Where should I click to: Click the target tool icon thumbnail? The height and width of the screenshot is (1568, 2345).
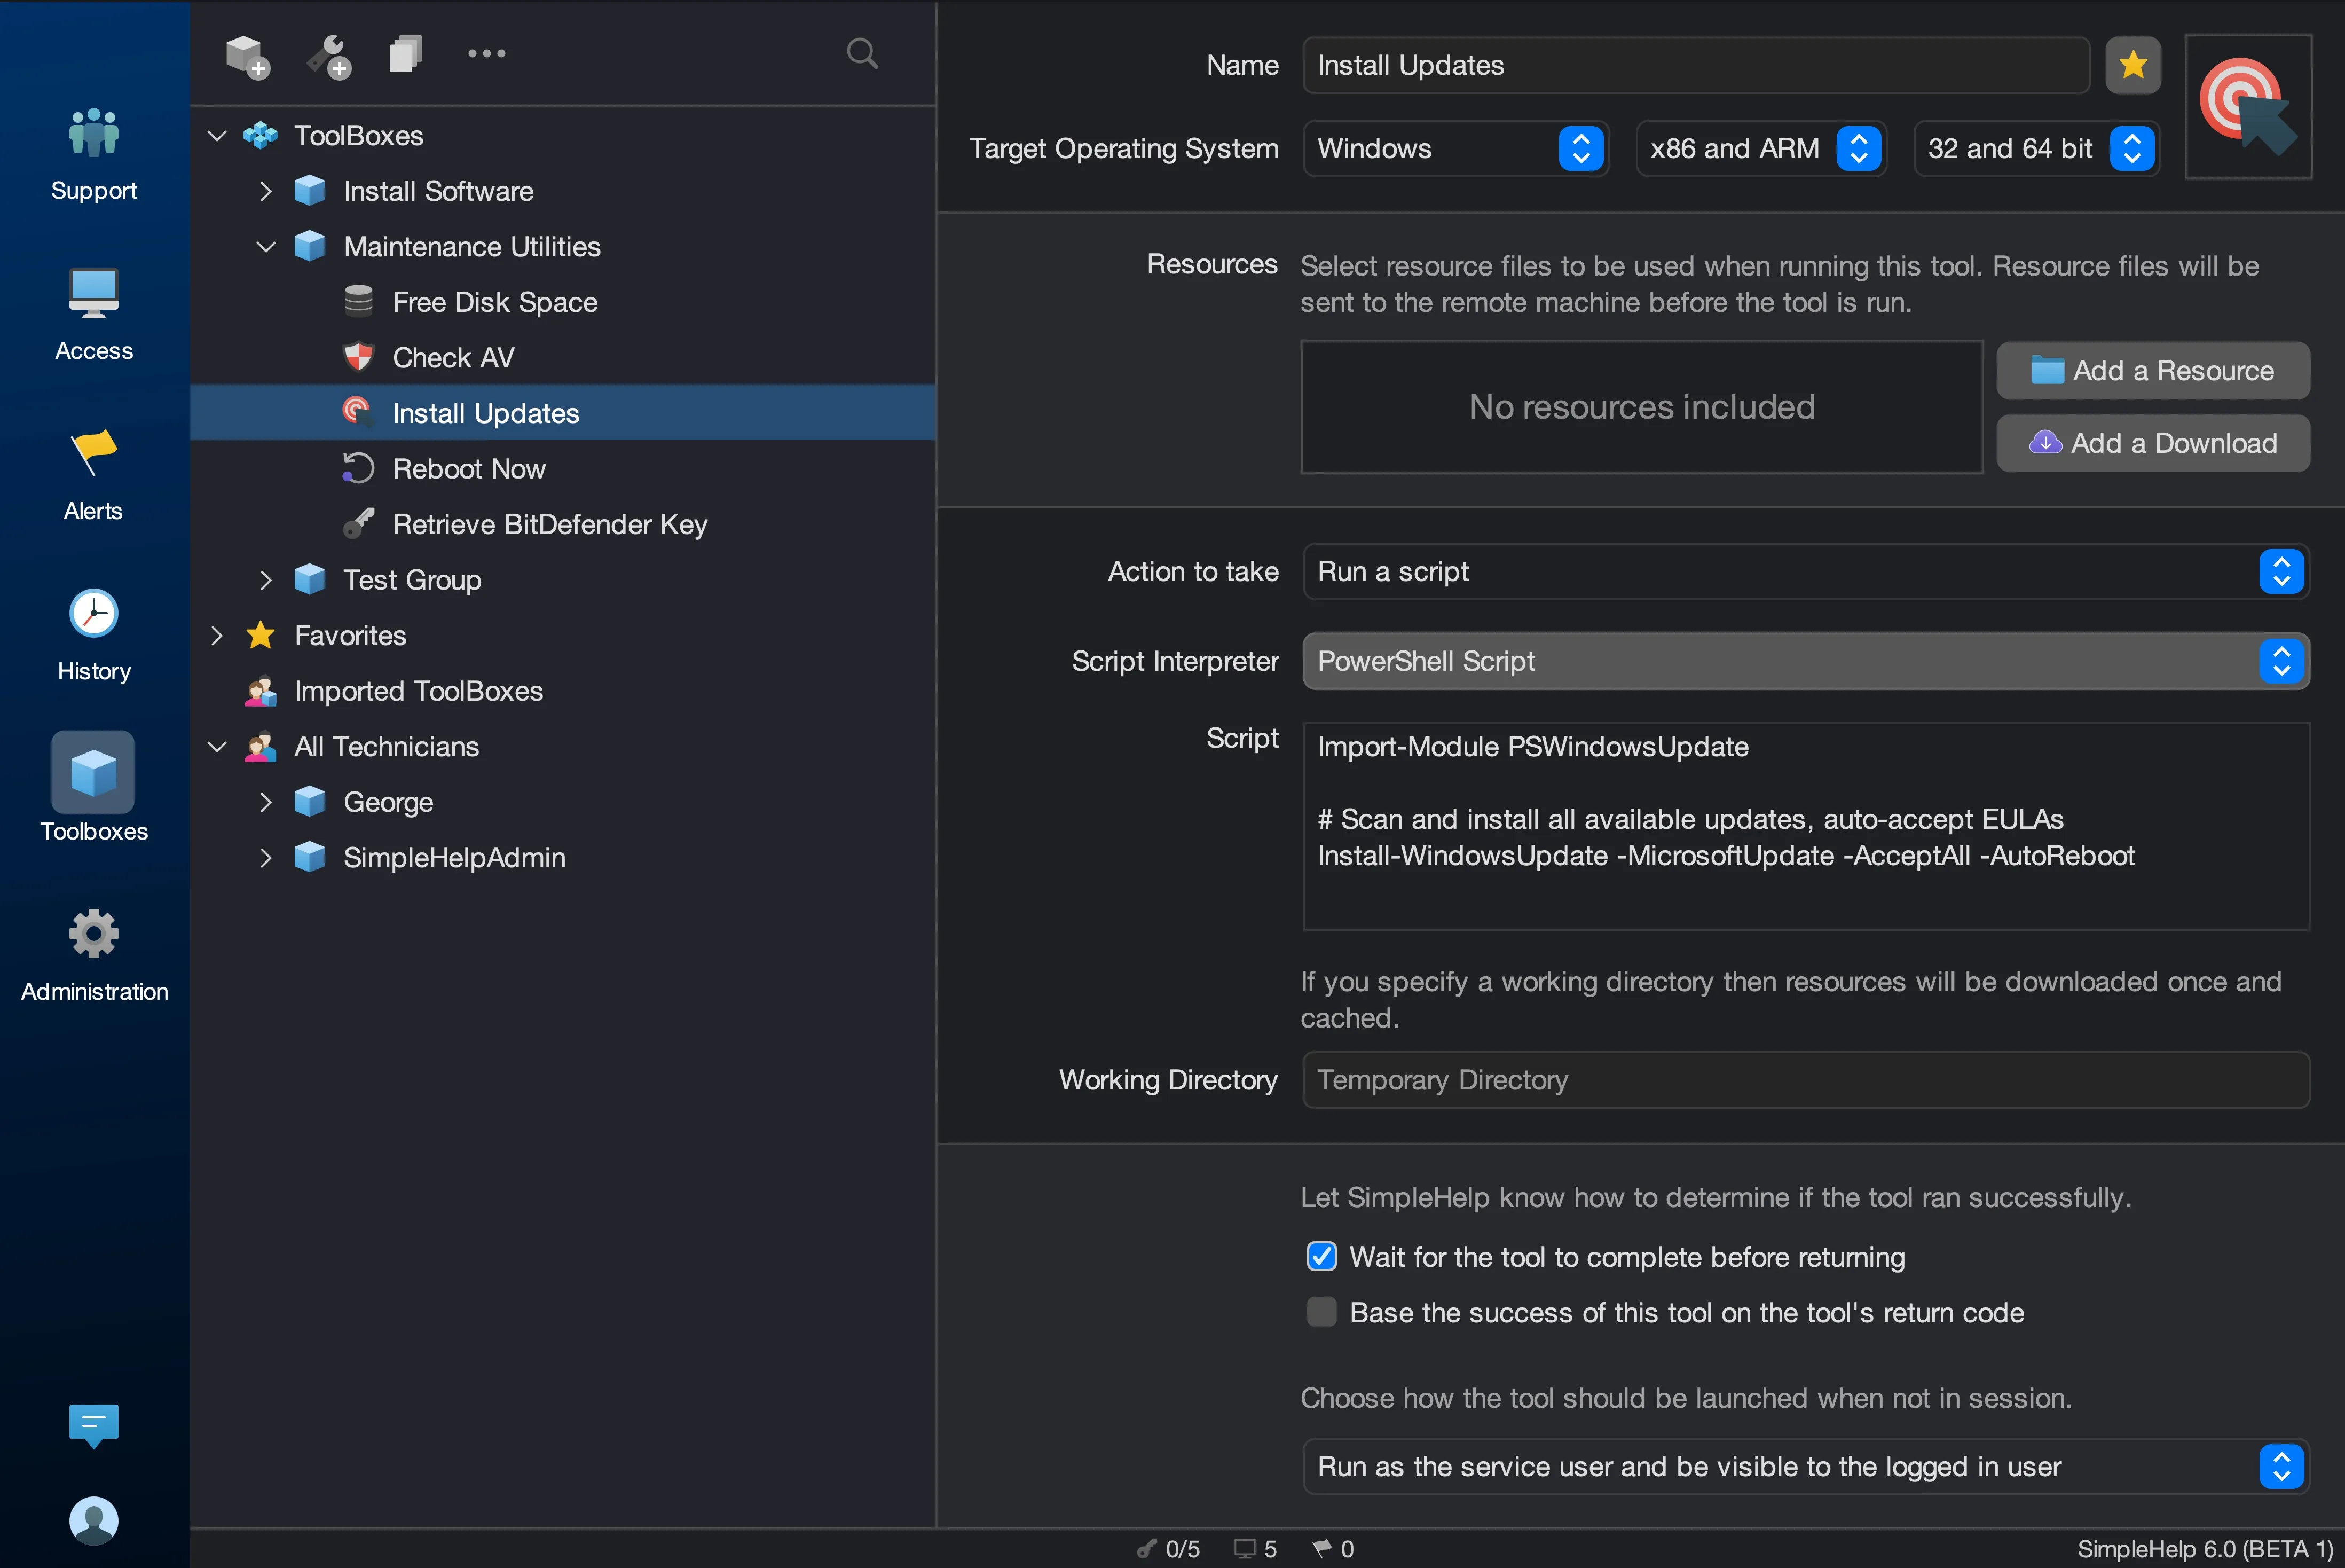[2247, 107]
